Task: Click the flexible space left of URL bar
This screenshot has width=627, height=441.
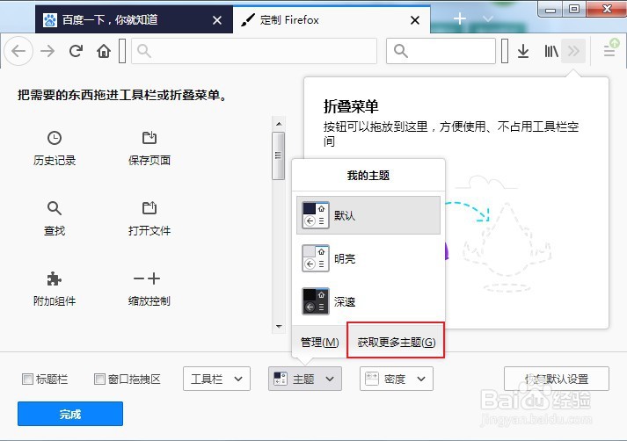Action: 122,51
